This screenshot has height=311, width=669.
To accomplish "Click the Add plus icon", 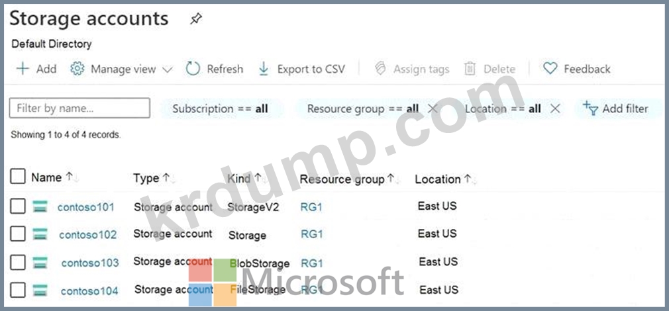I will tap(23, 69).
